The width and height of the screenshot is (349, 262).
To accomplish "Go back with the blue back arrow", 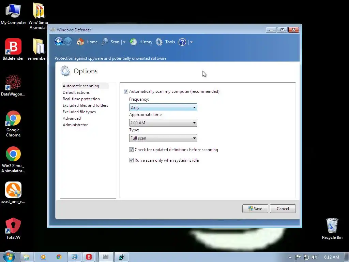I will point(59,41).
